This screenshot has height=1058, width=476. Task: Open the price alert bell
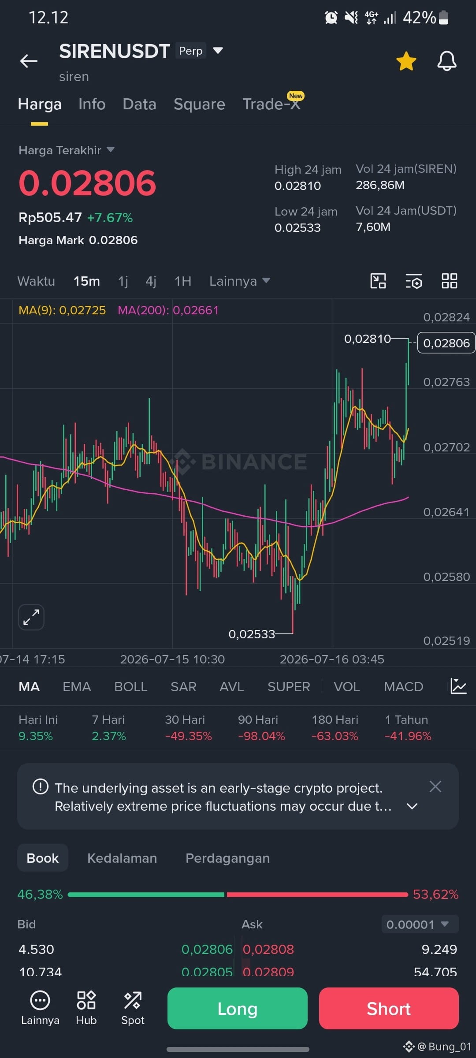pyautogui.click(x=446, y=61)
